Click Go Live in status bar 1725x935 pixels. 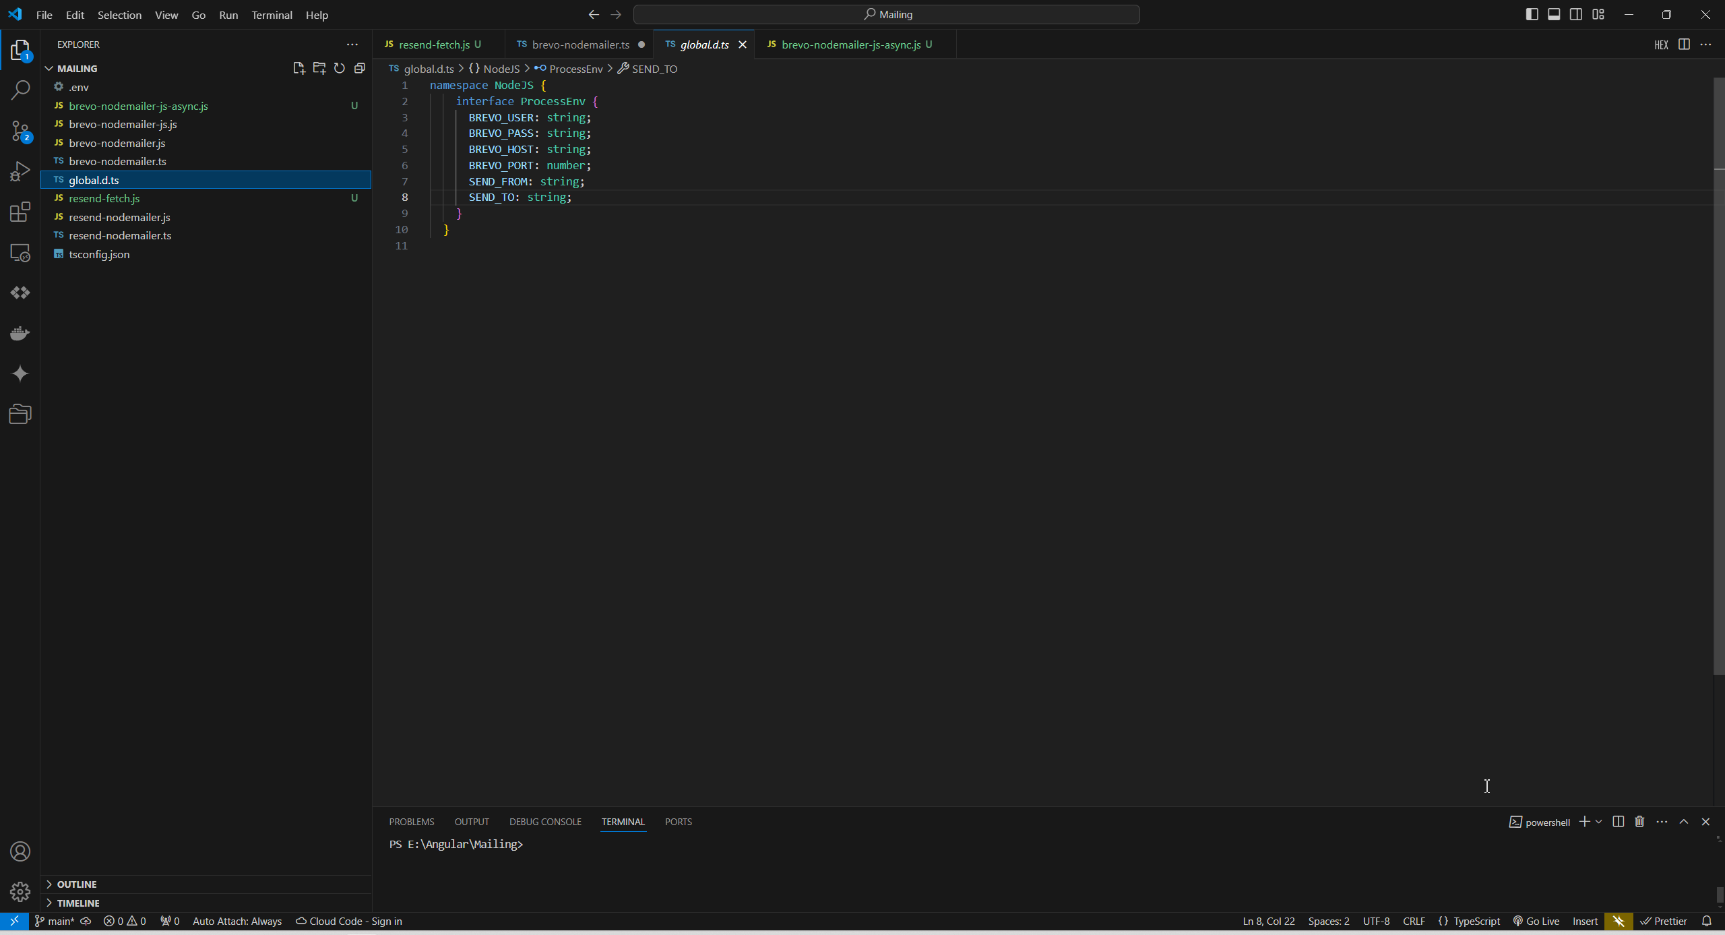(1536, 921)
